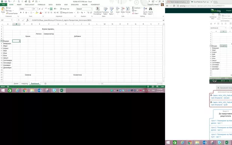Viewport: 232px width, 145px height.
Task: Apply Underline formatting
Action: pyautogui.click(x=26, y=13)
